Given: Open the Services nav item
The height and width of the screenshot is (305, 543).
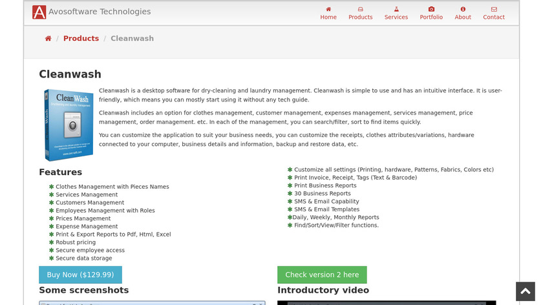Looking at the screenshot, I should coord(396,13).
